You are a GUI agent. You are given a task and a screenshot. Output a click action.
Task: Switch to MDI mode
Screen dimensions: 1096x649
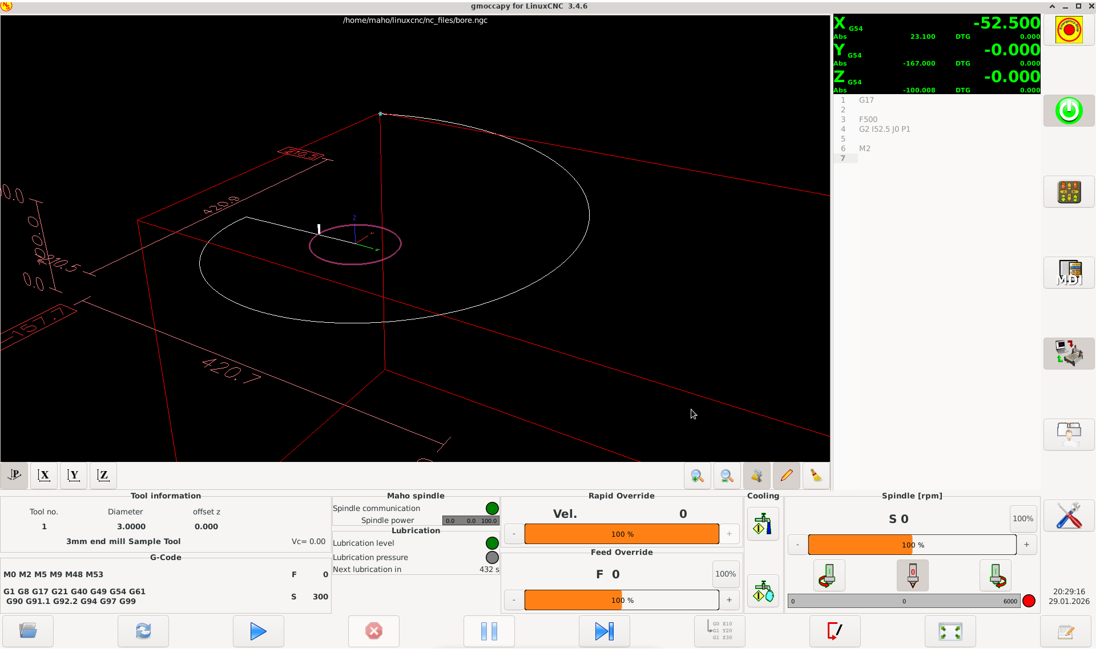click(1069, 273)
